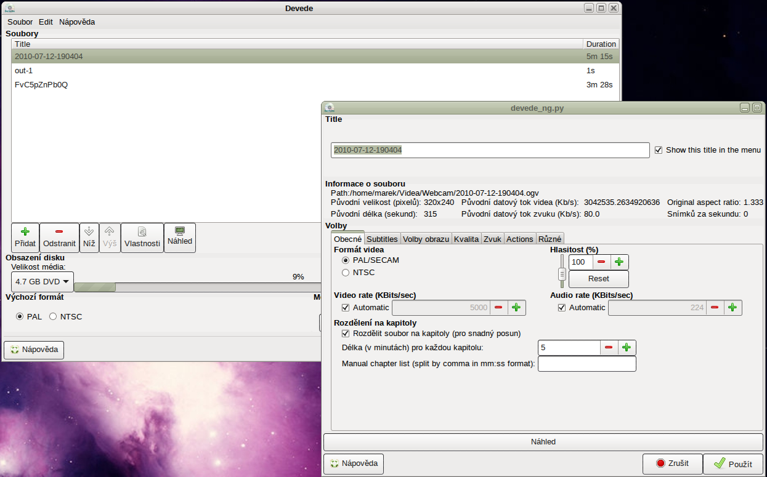Viewport: 767px width, 477px height.
Task: Click the Přidat (add file) button
Action: pos(25,238)
